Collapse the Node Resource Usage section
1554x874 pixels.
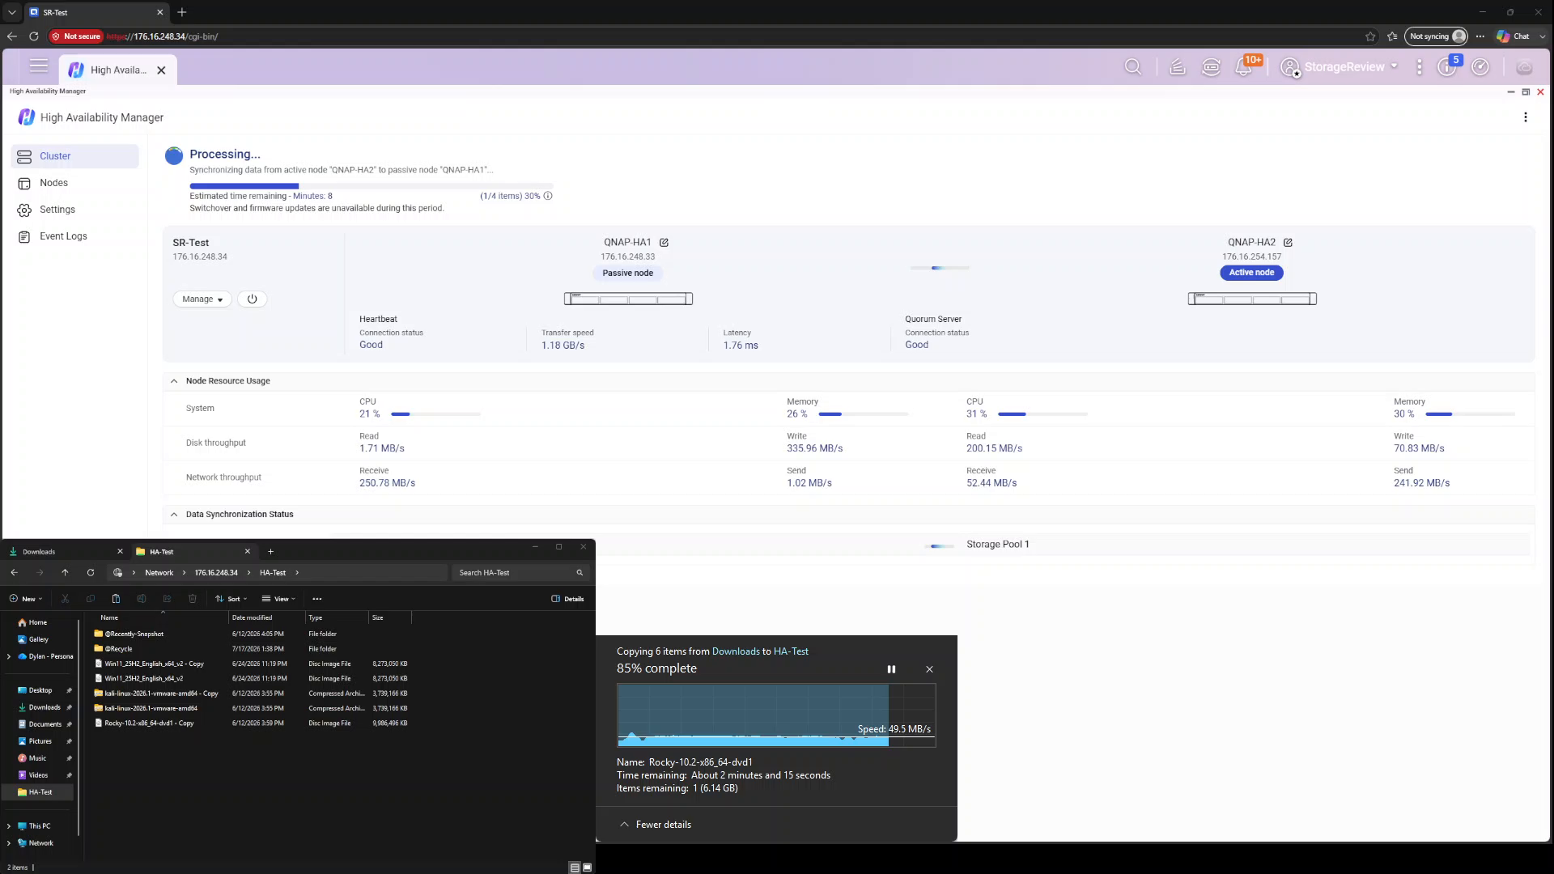click(x=174, y=381)
